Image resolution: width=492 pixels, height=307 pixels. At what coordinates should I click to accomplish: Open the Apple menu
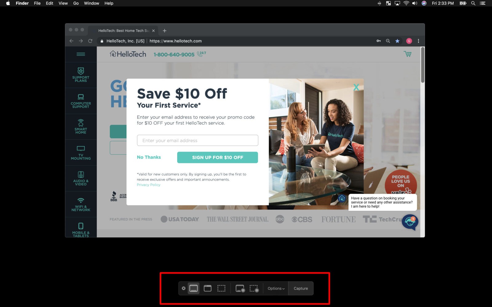coord(8,3)
